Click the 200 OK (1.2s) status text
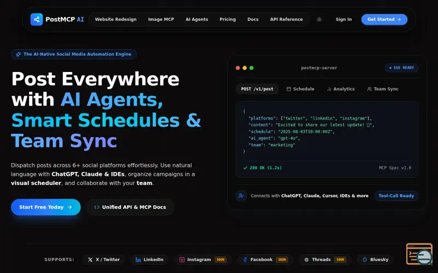The image size is (438, 273). coord(266,168)
